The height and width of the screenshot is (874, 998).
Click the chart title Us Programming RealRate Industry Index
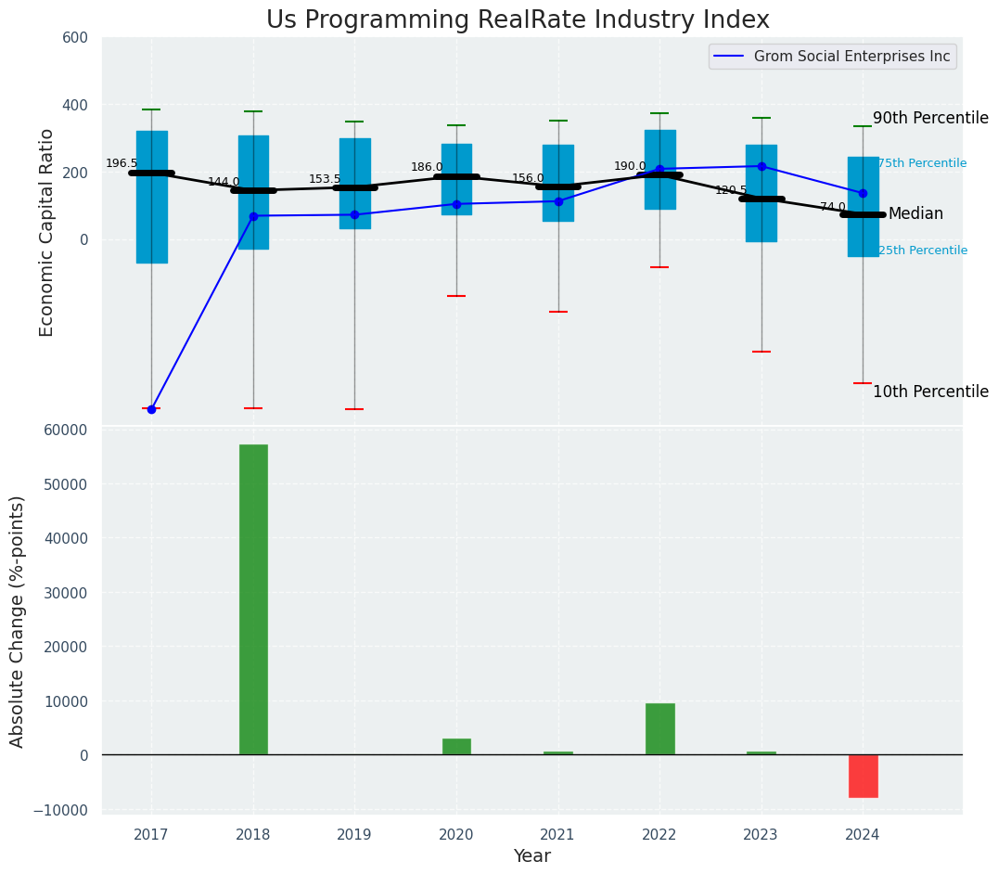[x=518, y=20]
